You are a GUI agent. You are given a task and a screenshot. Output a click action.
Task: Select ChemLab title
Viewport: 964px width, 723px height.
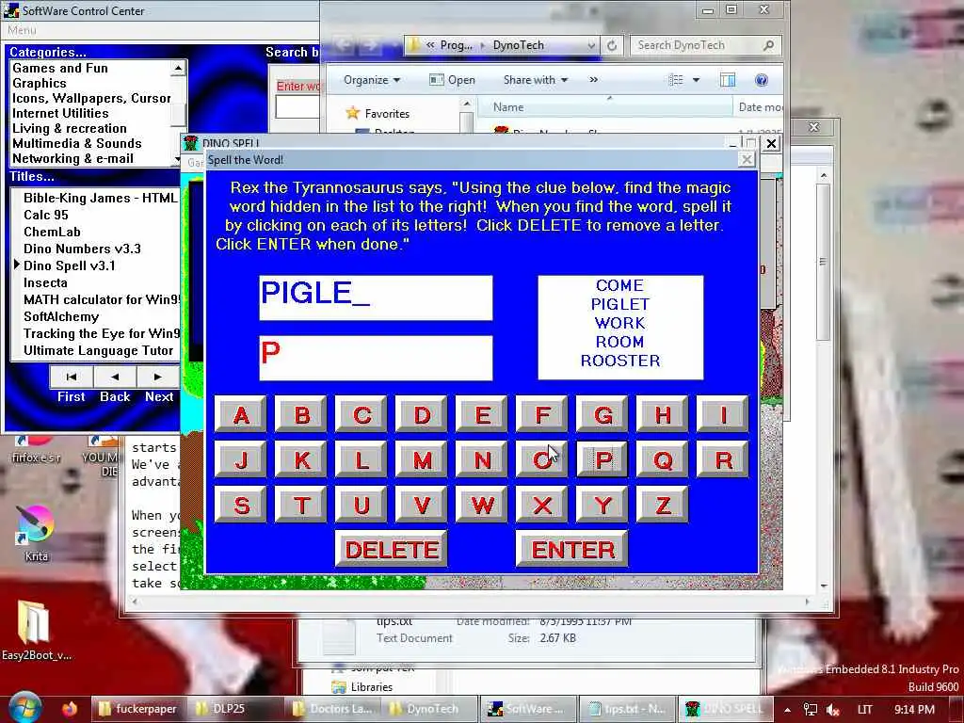[x=53, y=232]
